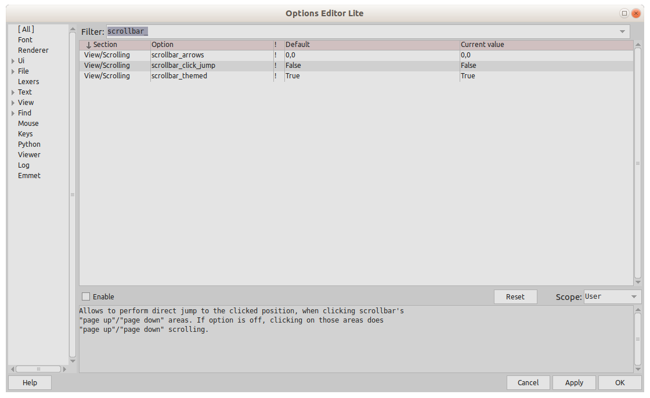Select the Viewer category
Screen dimensions: 650x398
click(29, 155)
